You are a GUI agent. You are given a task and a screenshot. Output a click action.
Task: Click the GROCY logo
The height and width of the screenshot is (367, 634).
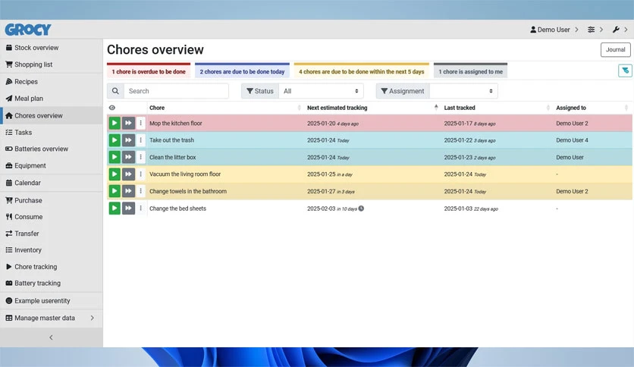point(28,30)
